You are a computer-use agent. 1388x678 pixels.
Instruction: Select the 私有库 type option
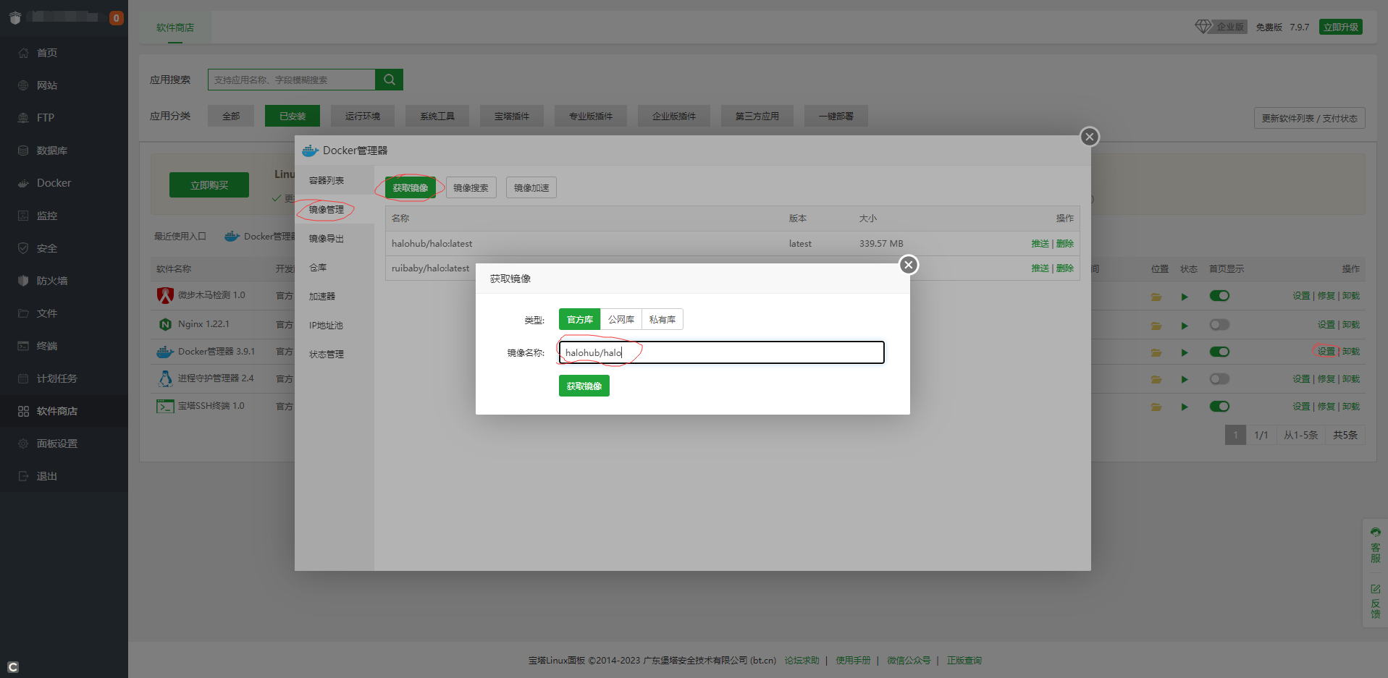tap(662, 319)
